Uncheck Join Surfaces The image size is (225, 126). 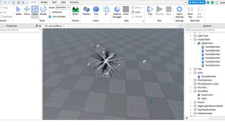coord(50,16)
